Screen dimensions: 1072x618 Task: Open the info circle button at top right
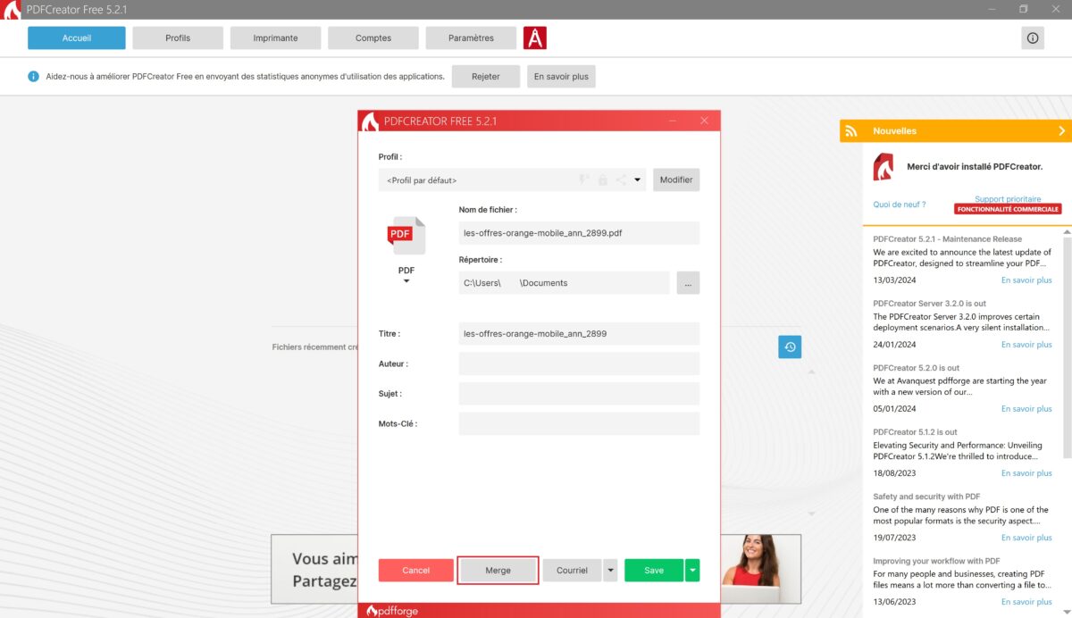(x=1033, y=38)
